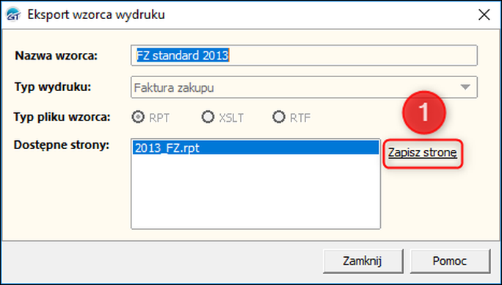Image resolution: width=502 pixels, height=285 pixels.
Task: Click the Typ pliku wzorca label
Action: point(62,117)
